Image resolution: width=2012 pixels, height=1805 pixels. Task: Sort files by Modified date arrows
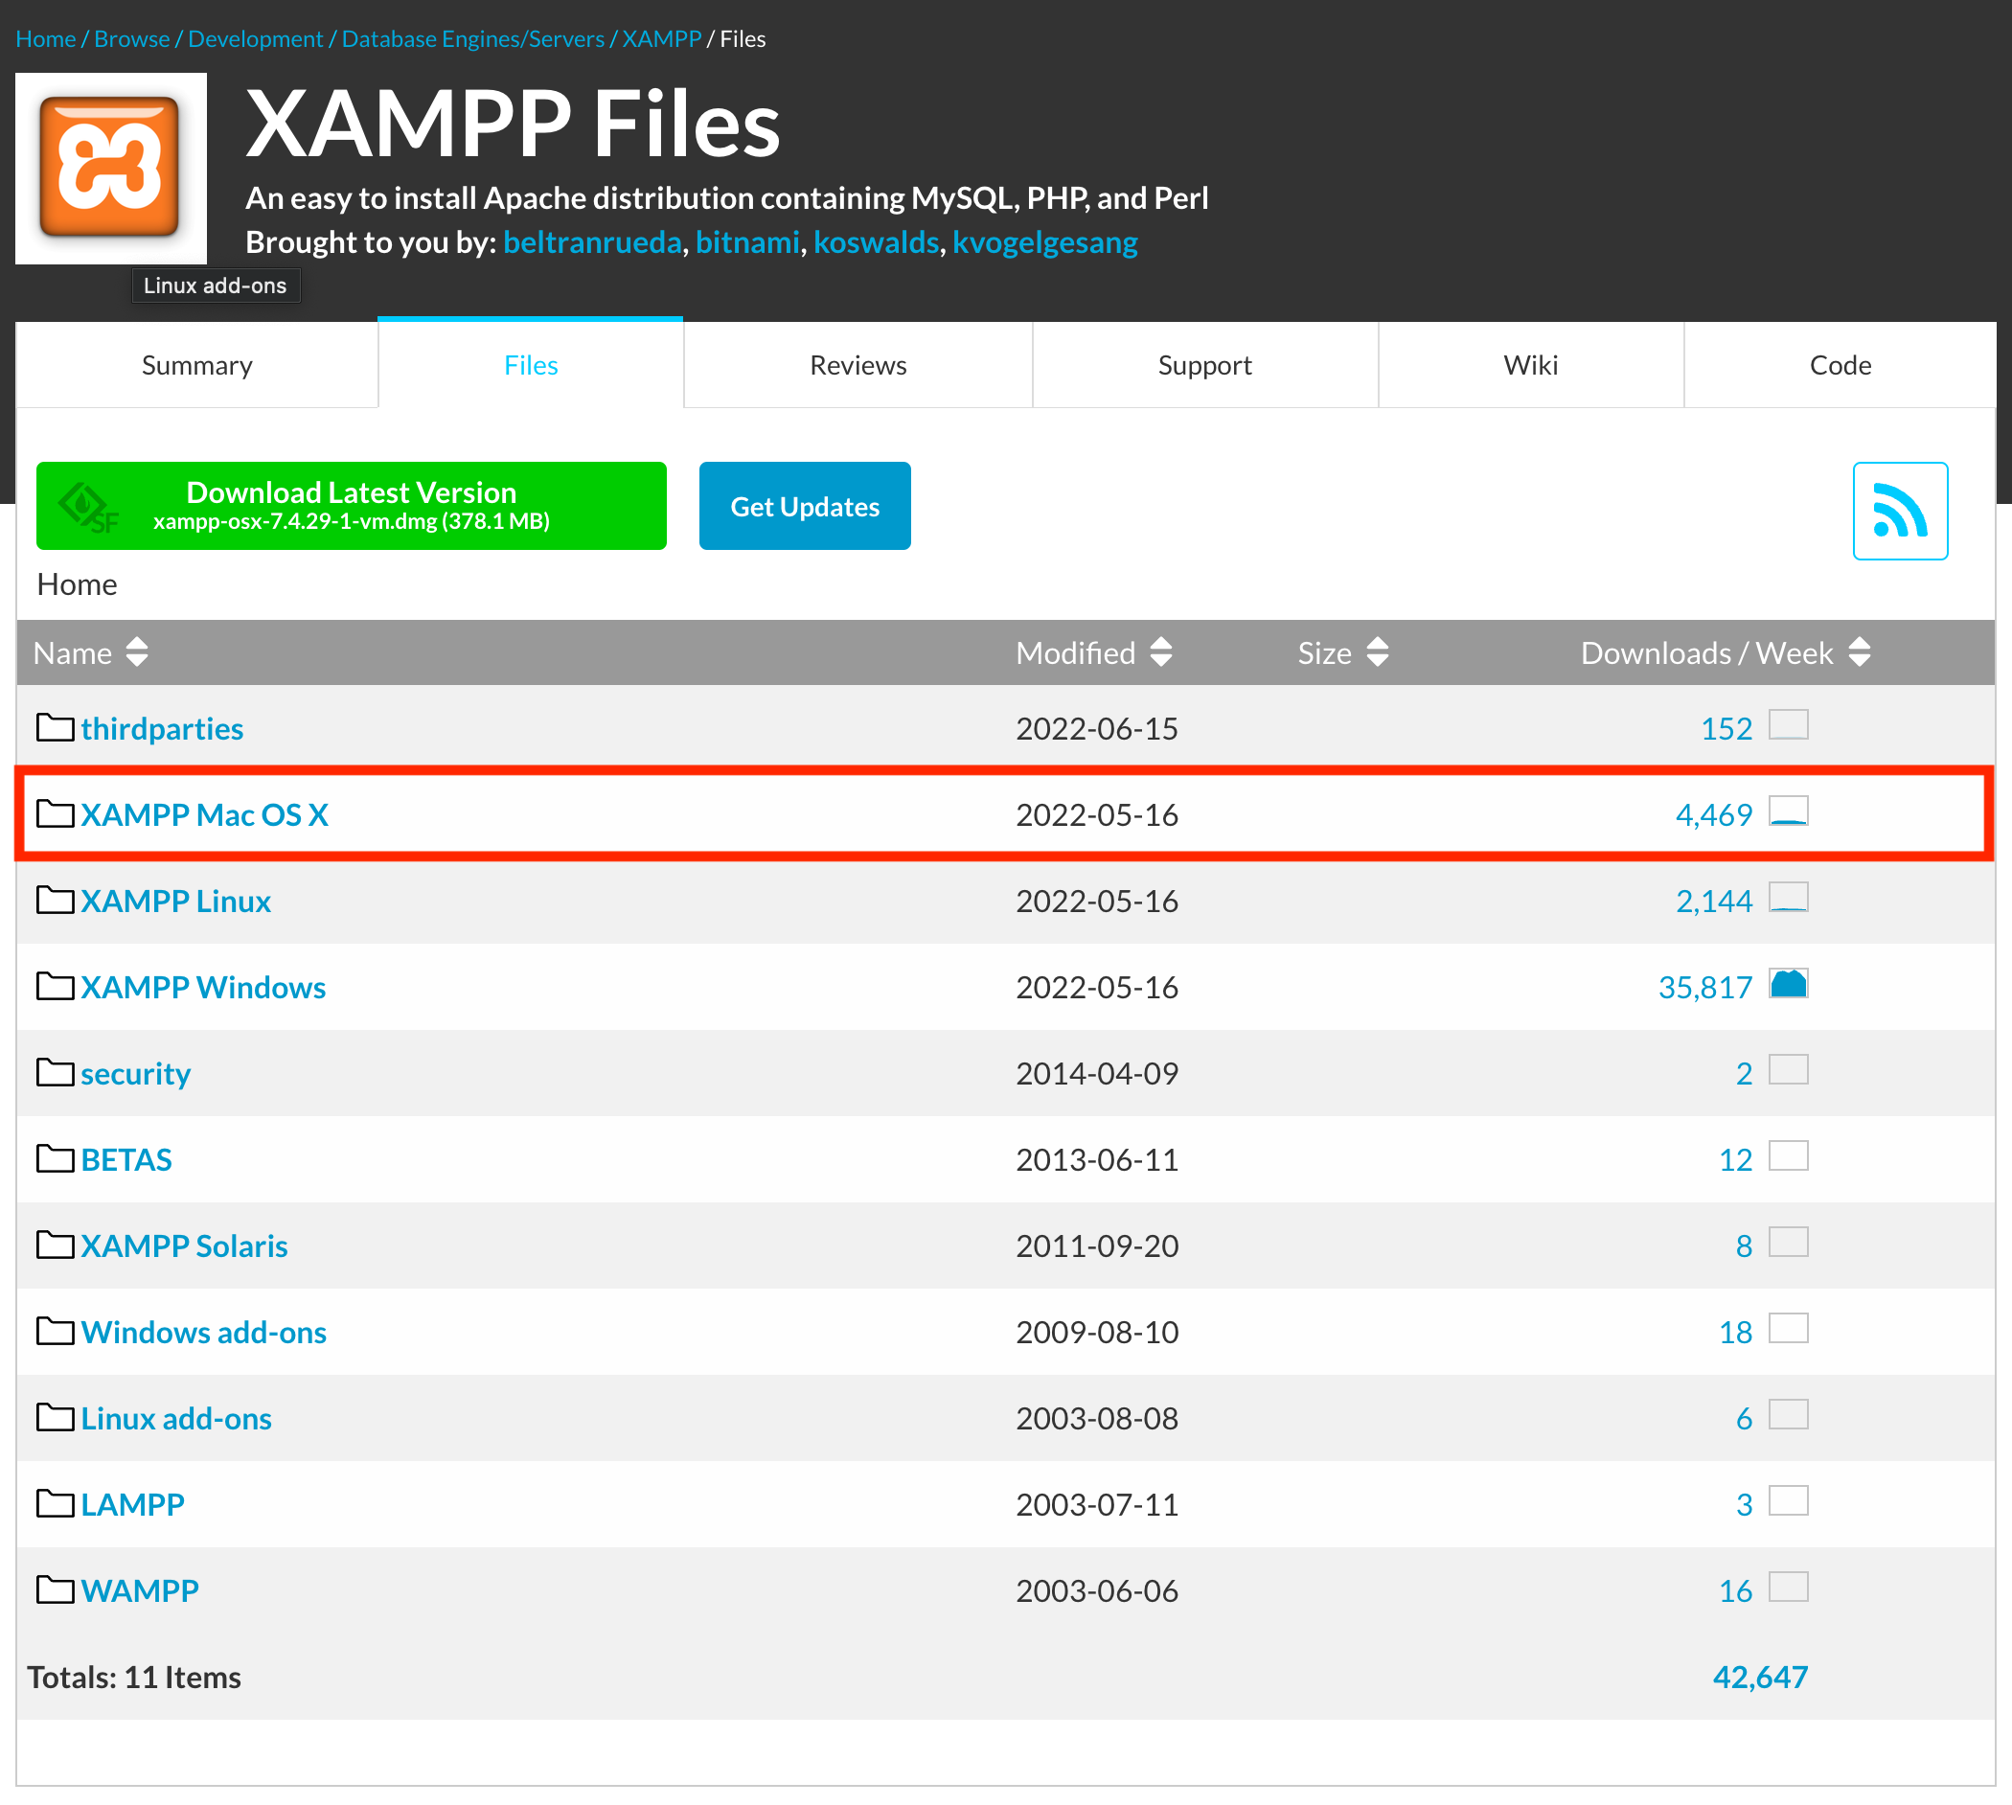tap(1161, 652)
